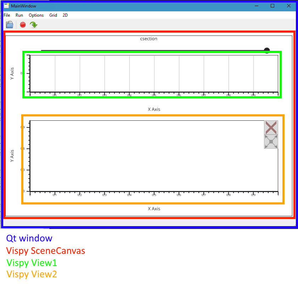Close the lower plot using the red X icon
298x284 pixels.
click(x=271, y=128)
